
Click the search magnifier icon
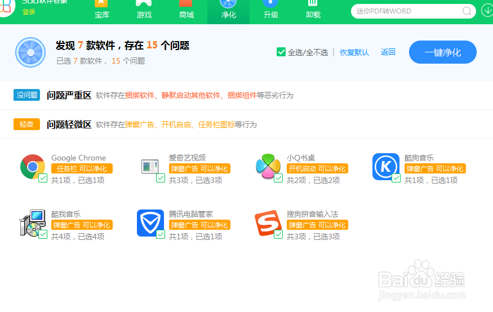[467, 11]
